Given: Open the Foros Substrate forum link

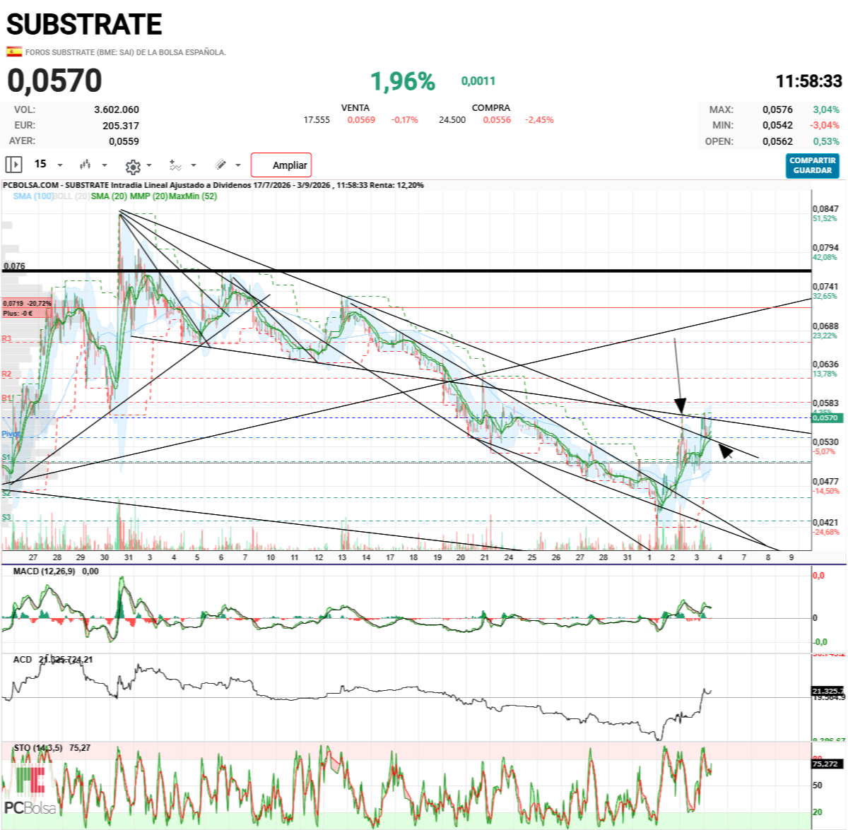Looking at the screenshot, I should pyautogui.click(x=126, y=52).
